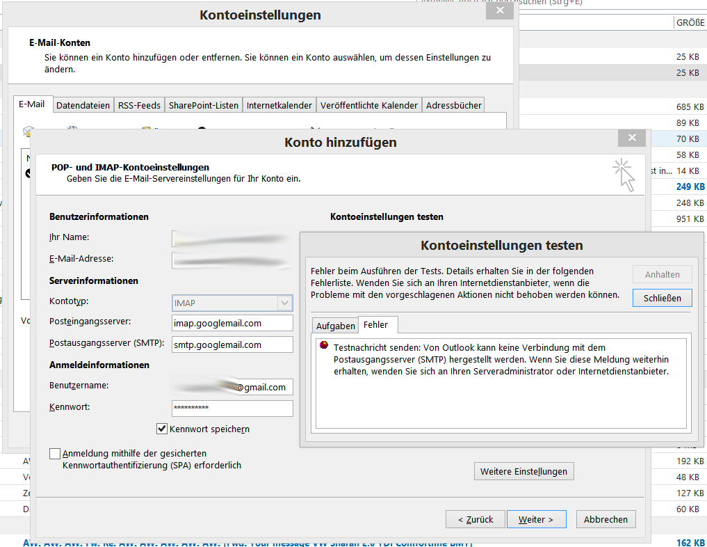The height and width of the screenshot is (547, 707).
Task: Open the Datendateien tab
Action: 83,105
